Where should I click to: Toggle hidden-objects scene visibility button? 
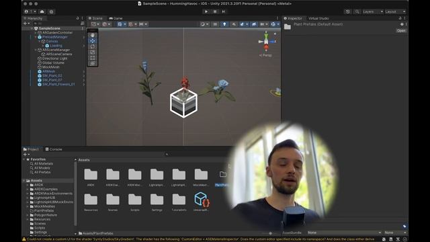[x=254, y=24]
